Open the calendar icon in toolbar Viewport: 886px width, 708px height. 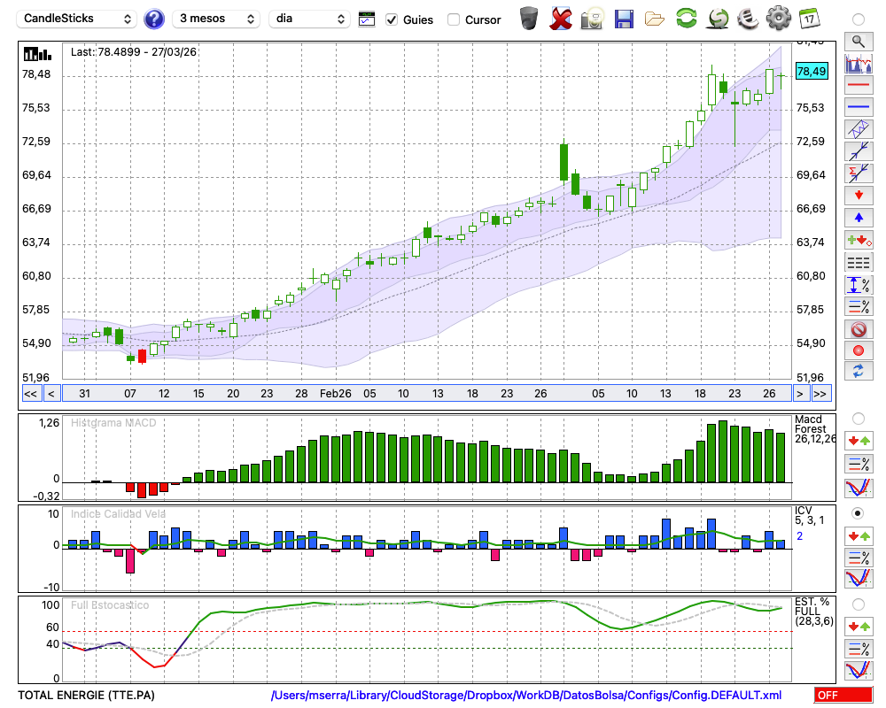pos(808,19)
